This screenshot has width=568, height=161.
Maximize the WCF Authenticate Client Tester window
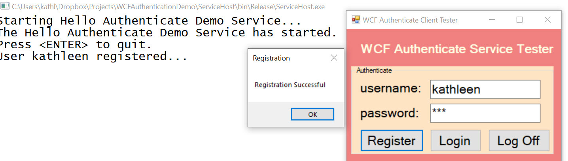pyautogui.click(x=520, y=20)
